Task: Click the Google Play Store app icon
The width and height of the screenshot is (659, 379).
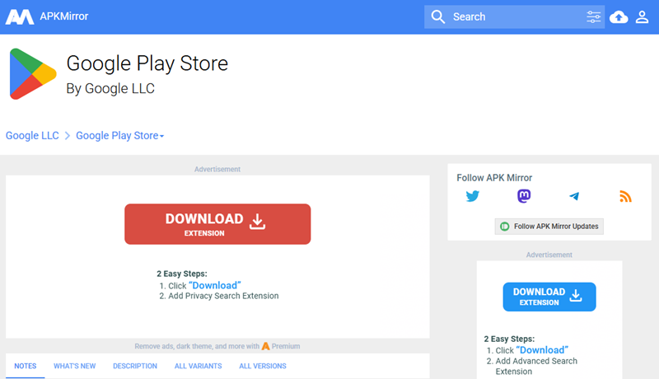Action: pos(33,74)
